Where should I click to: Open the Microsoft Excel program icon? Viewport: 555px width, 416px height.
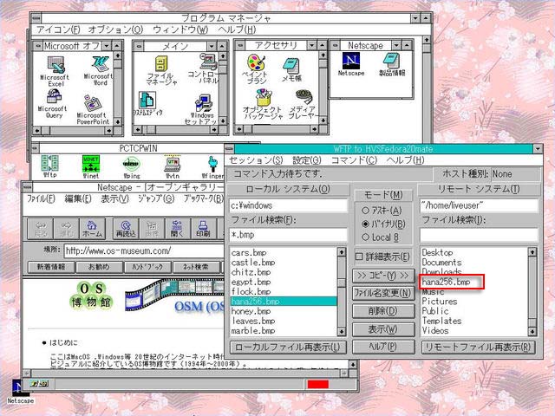point(55,72)
